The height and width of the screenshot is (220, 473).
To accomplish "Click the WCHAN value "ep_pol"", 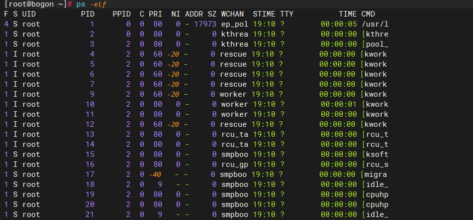I will pos(235,24).
